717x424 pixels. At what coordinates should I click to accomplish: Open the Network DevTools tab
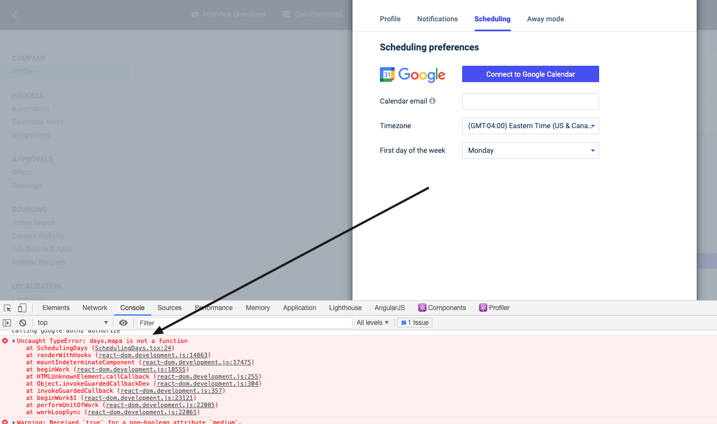(95, 308)
